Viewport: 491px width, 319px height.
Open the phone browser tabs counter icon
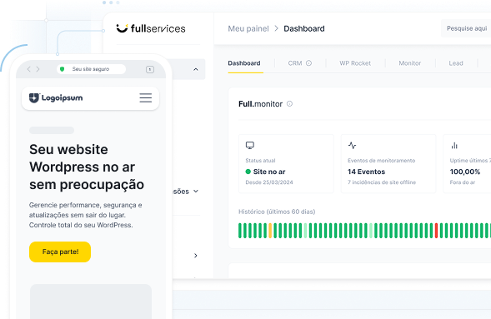click(x=150, y=69)
